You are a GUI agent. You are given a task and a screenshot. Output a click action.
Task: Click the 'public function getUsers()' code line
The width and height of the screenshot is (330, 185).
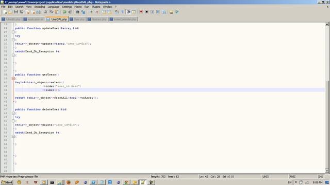click(37, 75)
